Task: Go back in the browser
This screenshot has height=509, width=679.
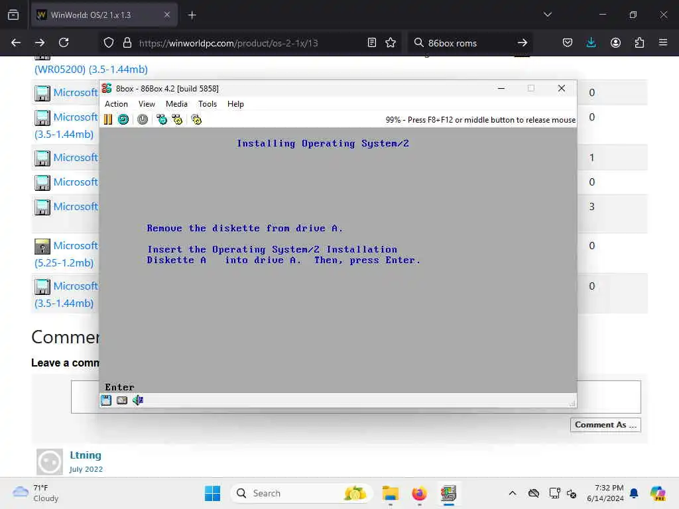Action: click(16, 43)
